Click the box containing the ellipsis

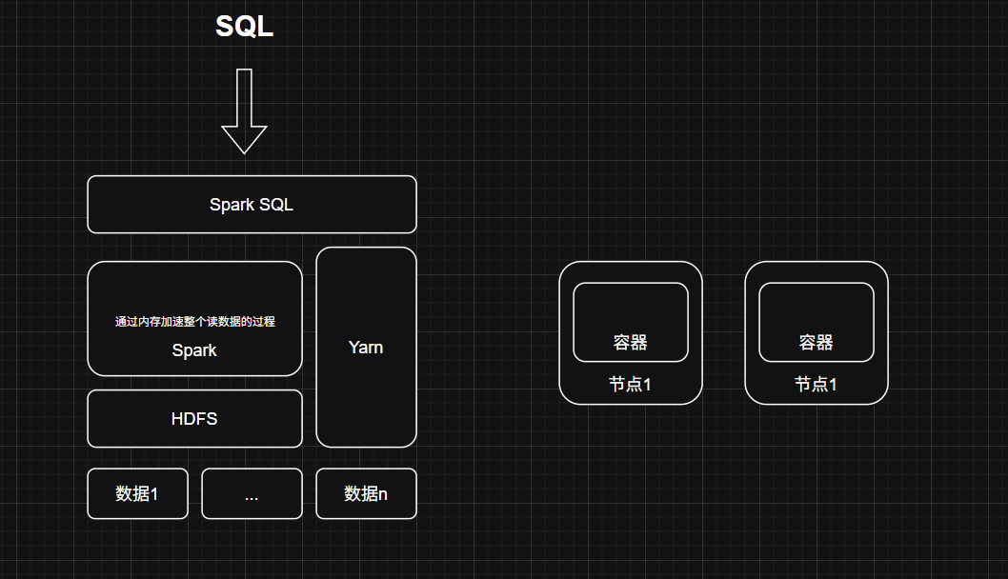(x=252, y=493)
